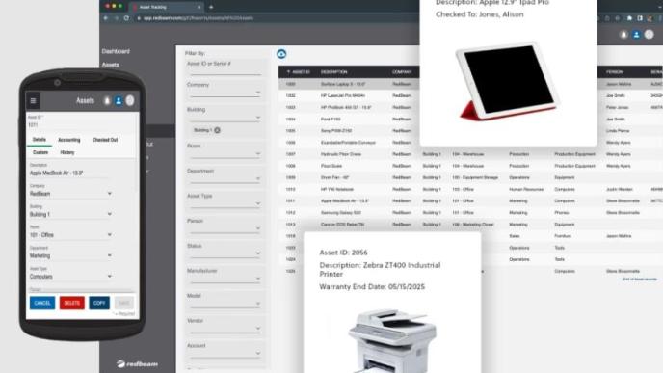Screen dimensions: 663x373
Task: Click the greyed SAVE button
Action: coord(124,303)
